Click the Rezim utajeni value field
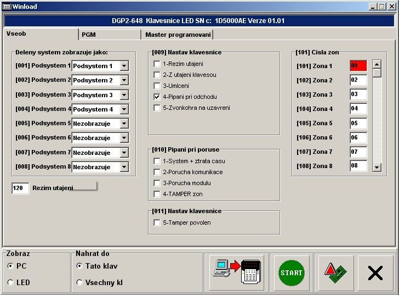The width and height of the screenshot is (399, 295). pyautogui.click(x=20, y=188)
